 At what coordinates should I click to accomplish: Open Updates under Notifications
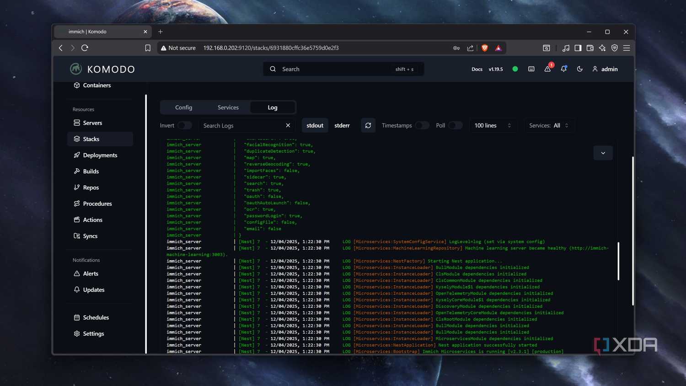[x=89, y=289]
